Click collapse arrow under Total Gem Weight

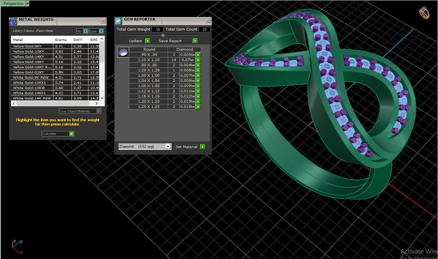coord(163,35)
